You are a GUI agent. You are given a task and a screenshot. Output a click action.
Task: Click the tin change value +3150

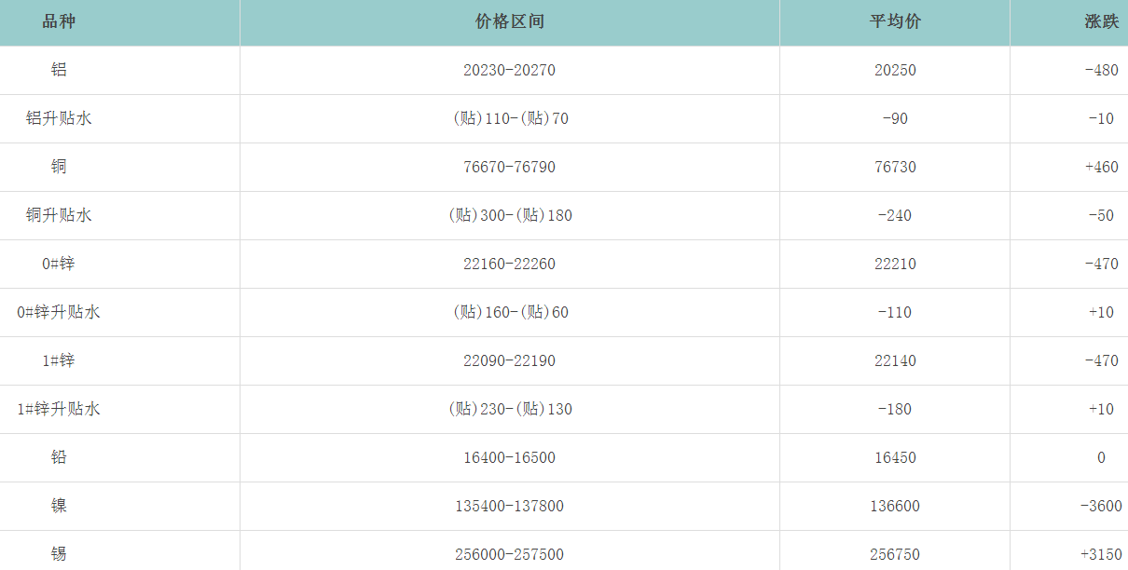click(1101, 554)
